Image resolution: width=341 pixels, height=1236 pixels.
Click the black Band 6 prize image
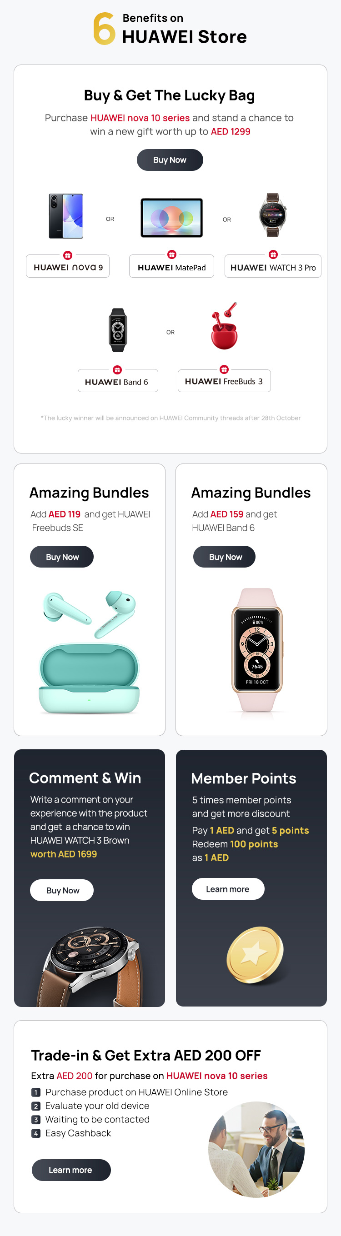click(118, 329)
